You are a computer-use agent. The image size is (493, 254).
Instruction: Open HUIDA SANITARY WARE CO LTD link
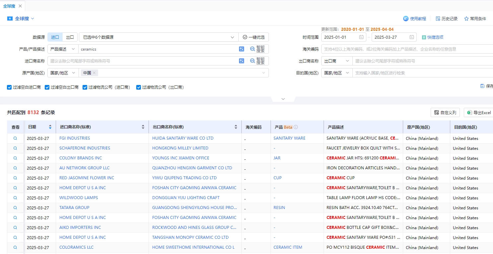183,138
